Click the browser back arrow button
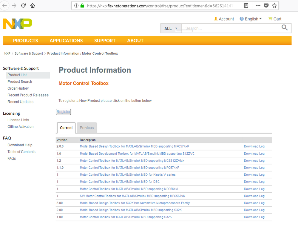 (4, 5)
